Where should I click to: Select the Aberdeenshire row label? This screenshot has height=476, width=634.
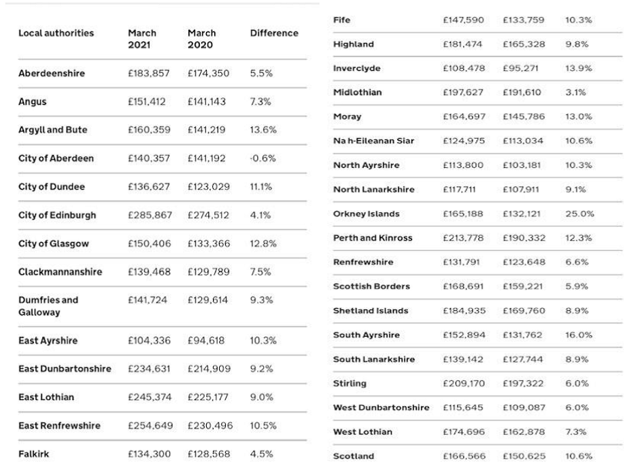tap(52, 73)
